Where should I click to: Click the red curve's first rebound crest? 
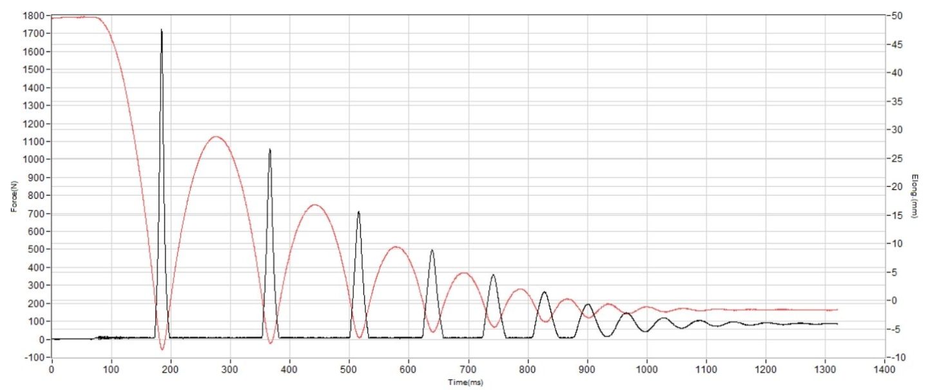pos(217,136)
